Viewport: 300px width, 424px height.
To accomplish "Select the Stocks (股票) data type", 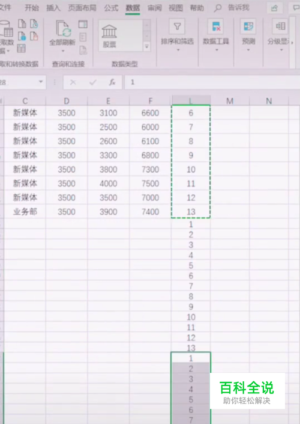I will tap(109, 35).
